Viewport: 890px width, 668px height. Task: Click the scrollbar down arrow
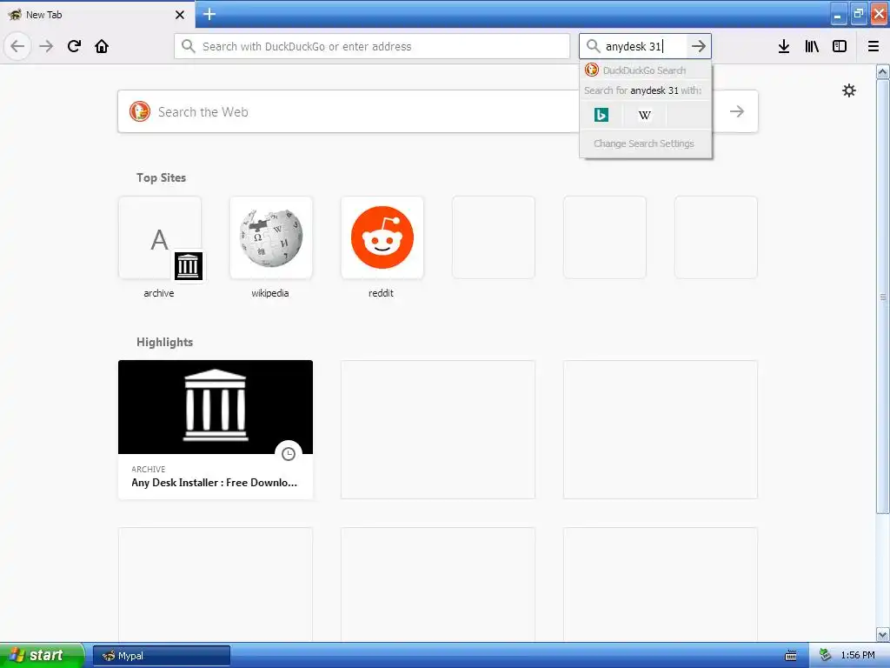(883, 634)
